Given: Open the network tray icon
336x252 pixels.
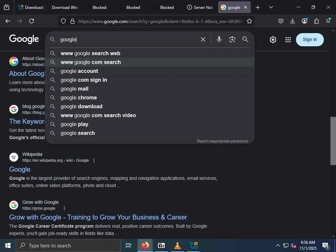Looking at the screenshot, I should [x=286, y=245].
